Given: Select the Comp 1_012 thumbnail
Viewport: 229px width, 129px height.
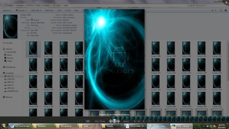Looking at the screenshot, I should pos(217,49).
